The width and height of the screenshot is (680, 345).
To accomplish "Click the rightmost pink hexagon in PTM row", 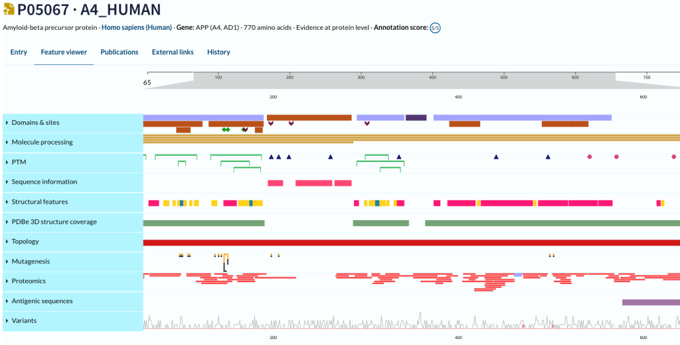I will [673, 157].
